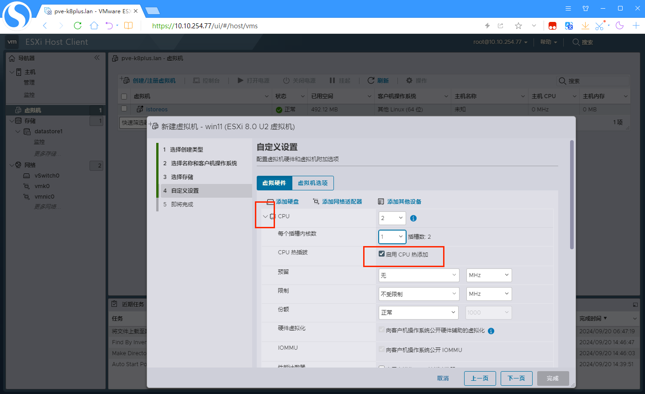The image size is (645, 394).
Task: Open the reservation value dropdown
Action: click(x=419, y=275)
